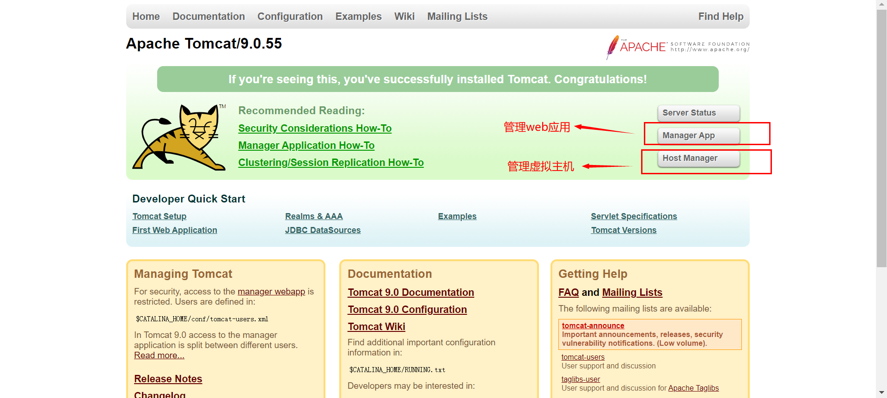Click the manager webapp link
Screen dimensions: 887x398
(271, 292)
